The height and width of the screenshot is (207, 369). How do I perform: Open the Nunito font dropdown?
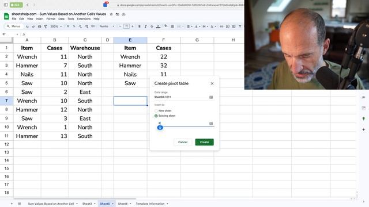(107, 26)
